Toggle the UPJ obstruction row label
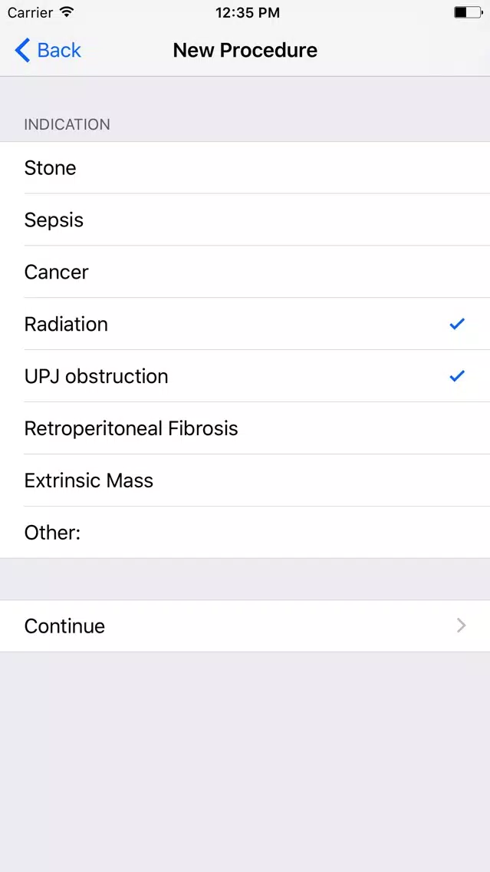The width and height of the screenshot is (490, 872). (96, 376)
